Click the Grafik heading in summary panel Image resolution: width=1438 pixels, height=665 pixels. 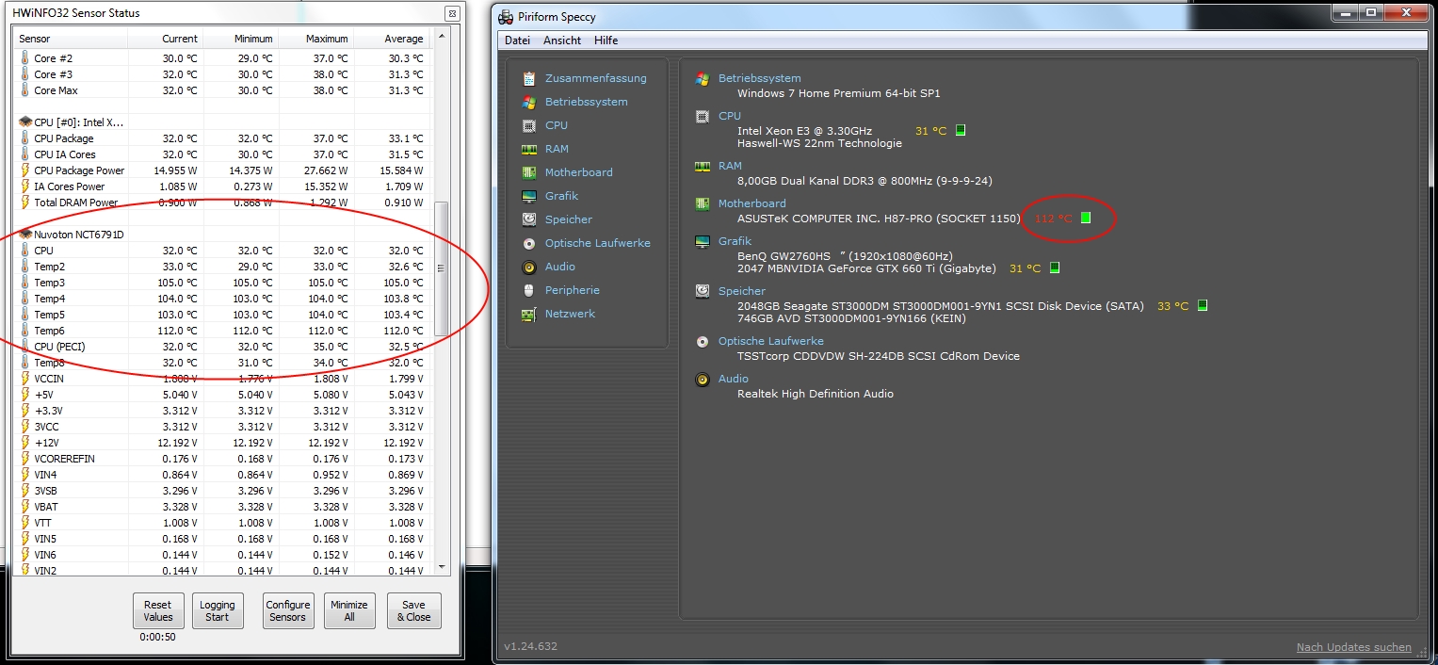tap(735, 241)
